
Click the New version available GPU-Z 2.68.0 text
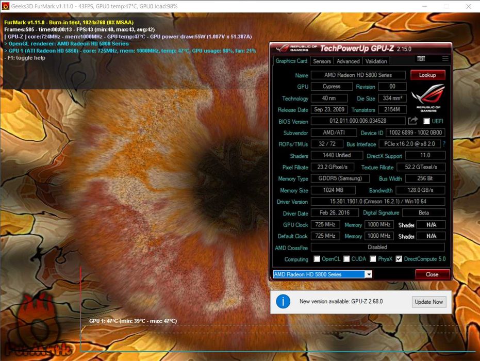point(341,301)
